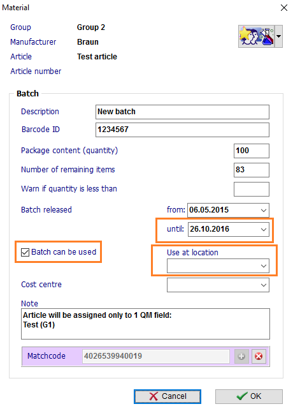Viewport: 293px width, 411px height.
Task: Toggle the Batch can be used checkbox
Action: point(25,252)
